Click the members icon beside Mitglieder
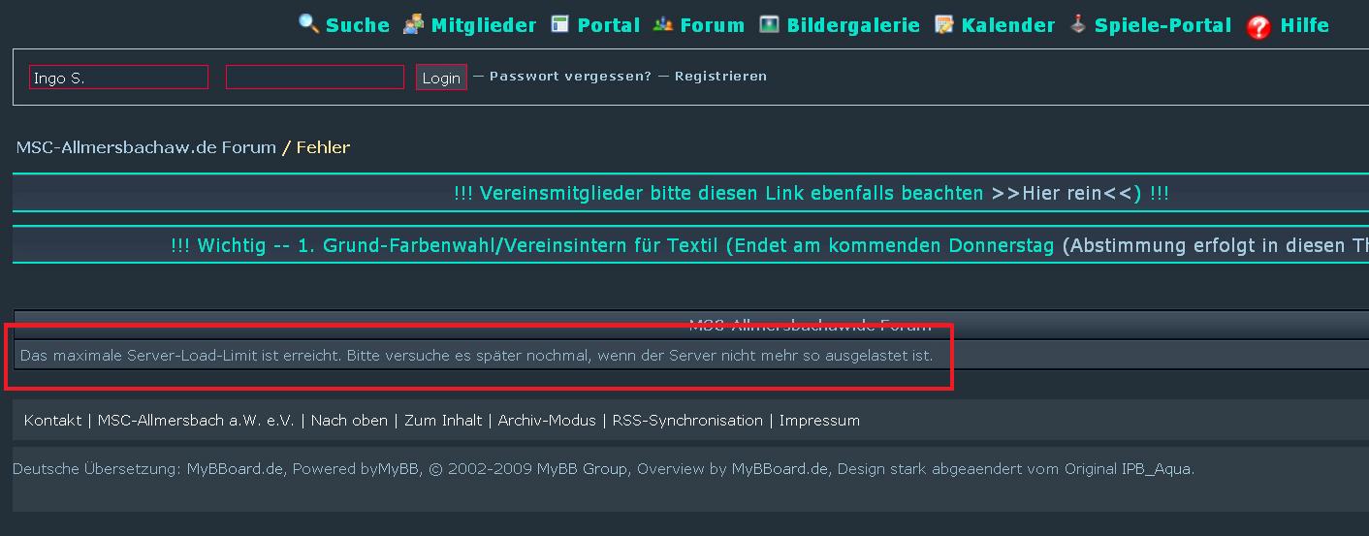 [x=414, y=24]
